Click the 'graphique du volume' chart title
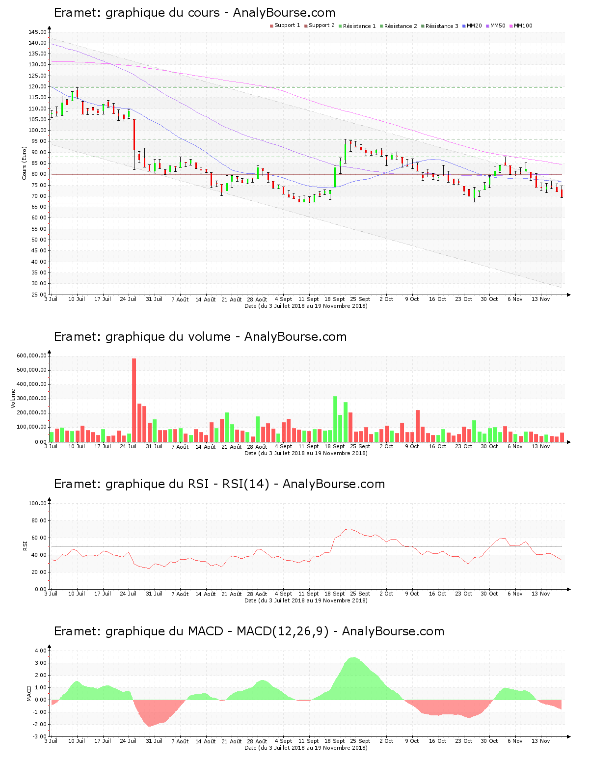The height and width of the screenshot is (761, 589). [200, 337]
